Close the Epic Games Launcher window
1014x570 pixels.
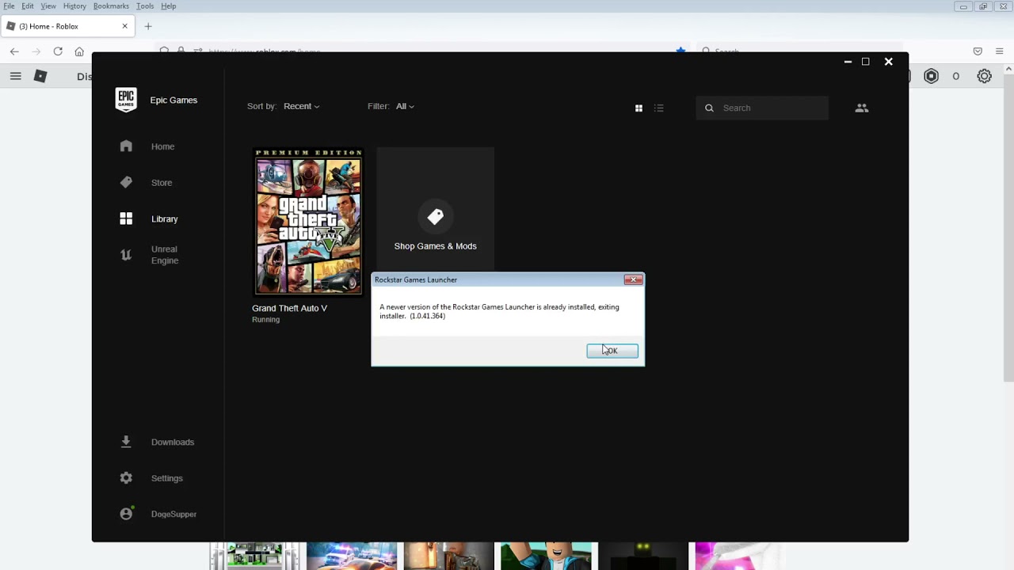[889, 62]
